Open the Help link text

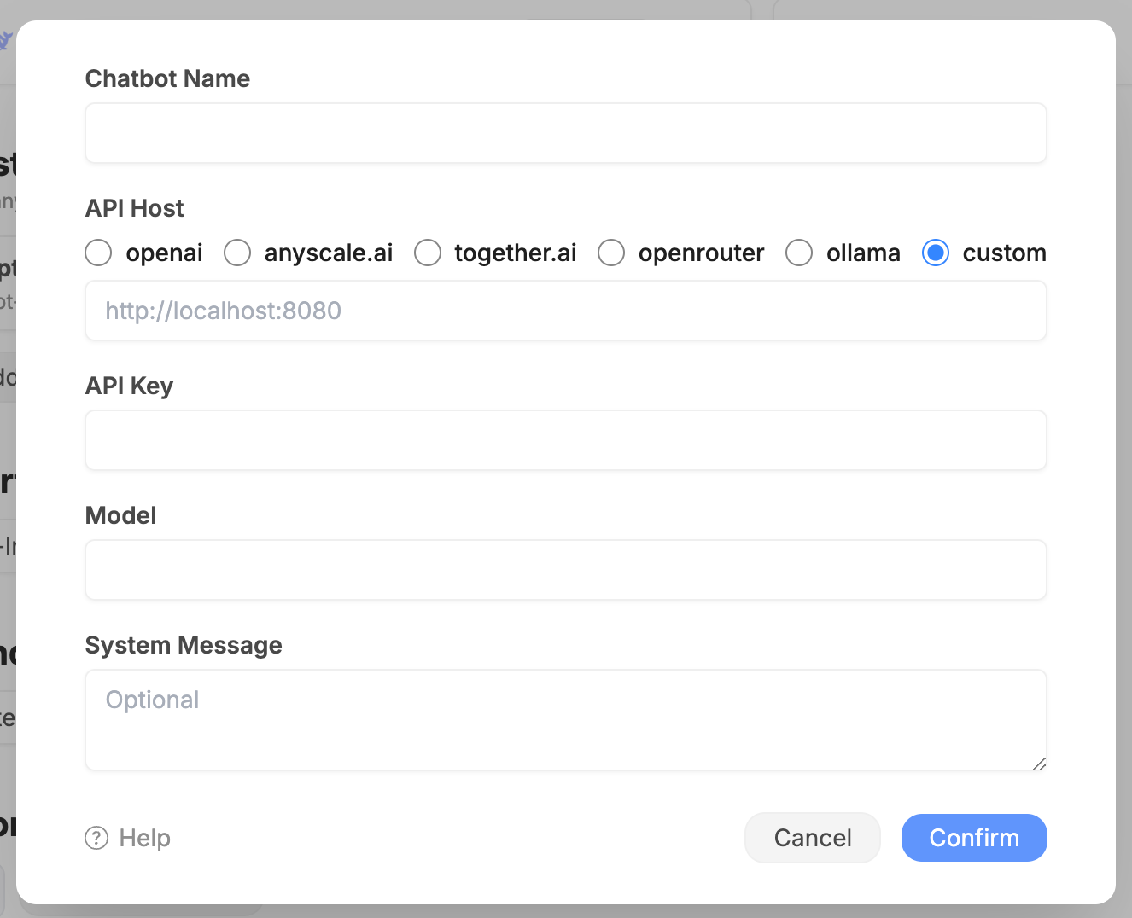tap(145, 838)
